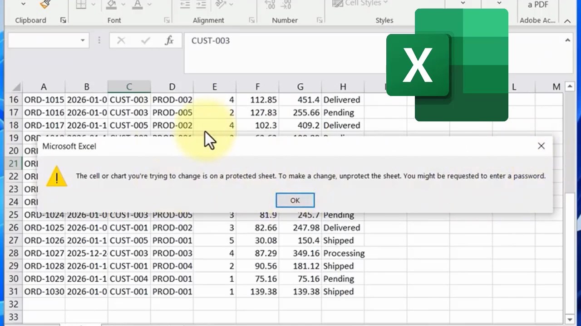The width and height of the screenshot is (581, 326).
Task: Select cell containing ORD-1015
Action: 44,100
